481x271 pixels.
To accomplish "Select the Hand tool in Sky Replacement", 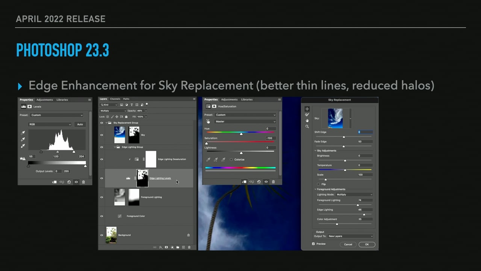I will pos(307,120).
